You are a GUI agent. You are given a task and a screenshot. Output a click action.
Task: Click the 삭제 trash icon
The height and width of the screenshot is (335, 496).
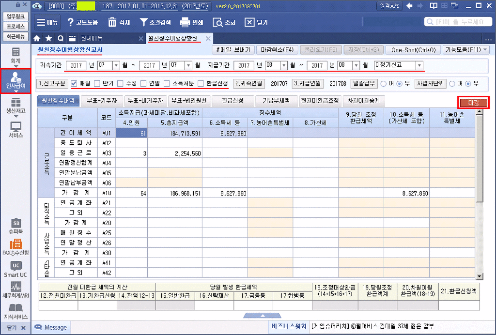(112, 22)
